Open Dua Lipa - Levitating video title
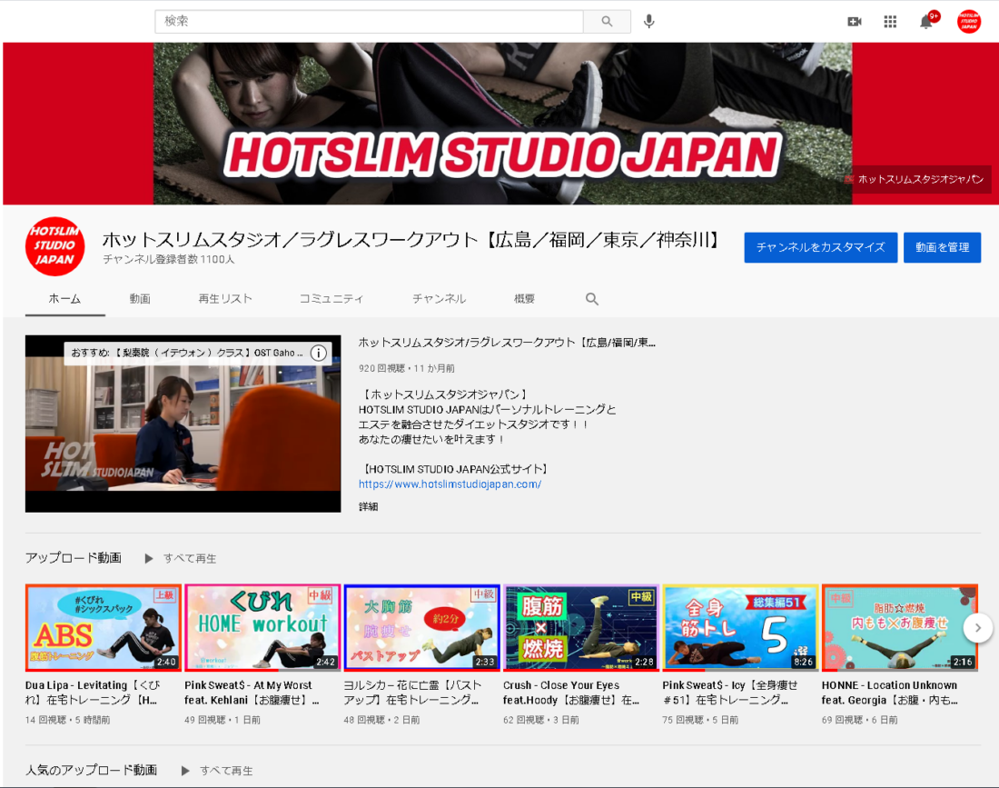This screenshot has height=788, width=999. click(93, 693)
